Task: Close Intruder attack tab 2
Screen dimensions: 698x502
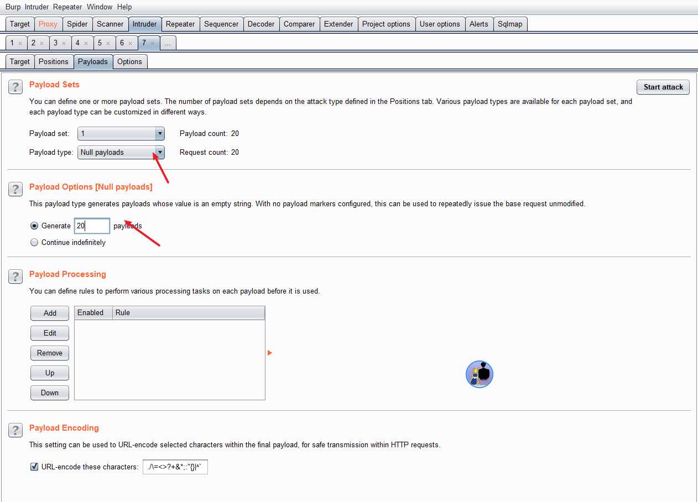Action: click(x=42, y=43)
